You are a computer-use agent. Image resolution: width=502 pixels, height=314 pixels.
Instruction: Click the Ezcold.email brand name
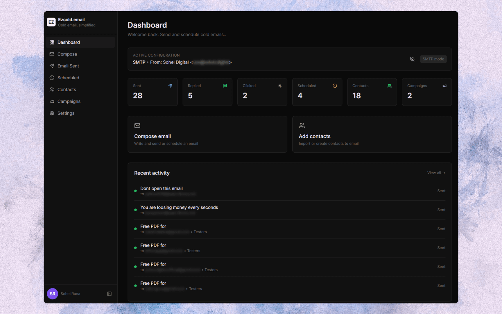[71, 19]
